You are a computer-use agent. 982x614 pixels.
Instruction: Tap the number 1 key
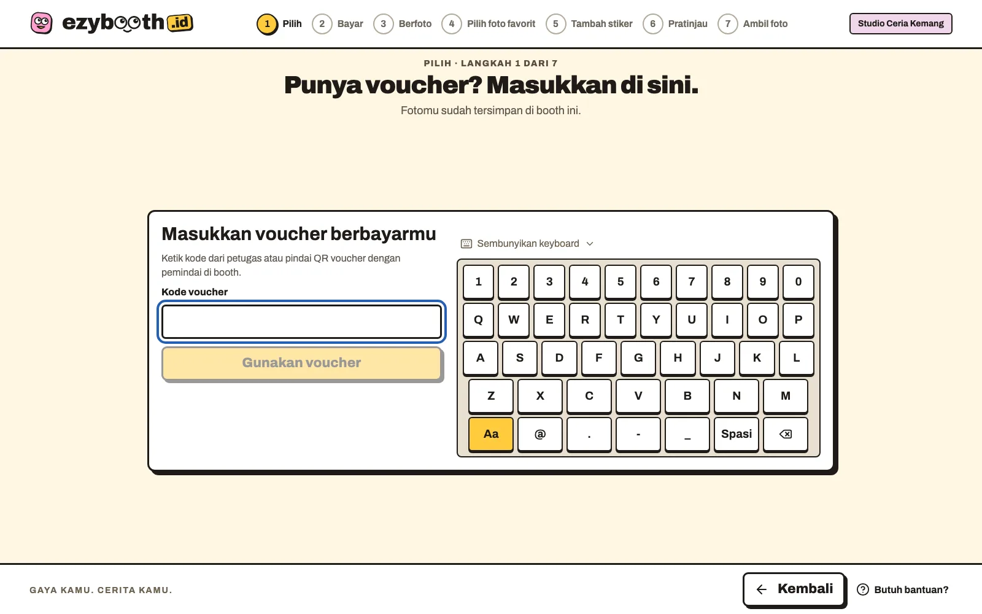479,282
